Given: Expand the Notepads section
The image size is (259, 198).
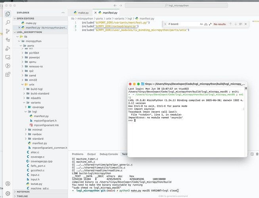Looking at the screenshot, I should 40,192.
